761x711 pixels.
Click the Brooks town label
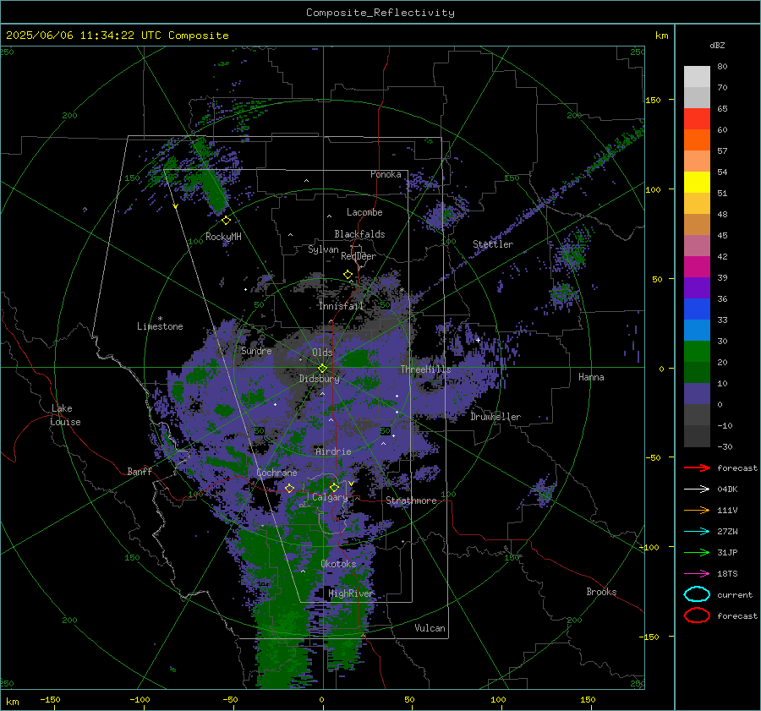(x=601, y=592)
